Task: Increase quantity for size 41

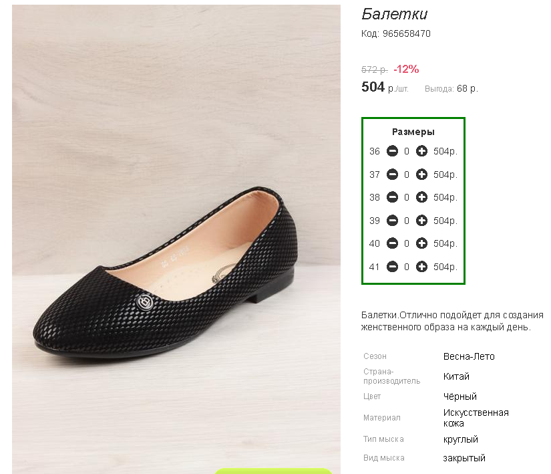Action: coord(421,267)
